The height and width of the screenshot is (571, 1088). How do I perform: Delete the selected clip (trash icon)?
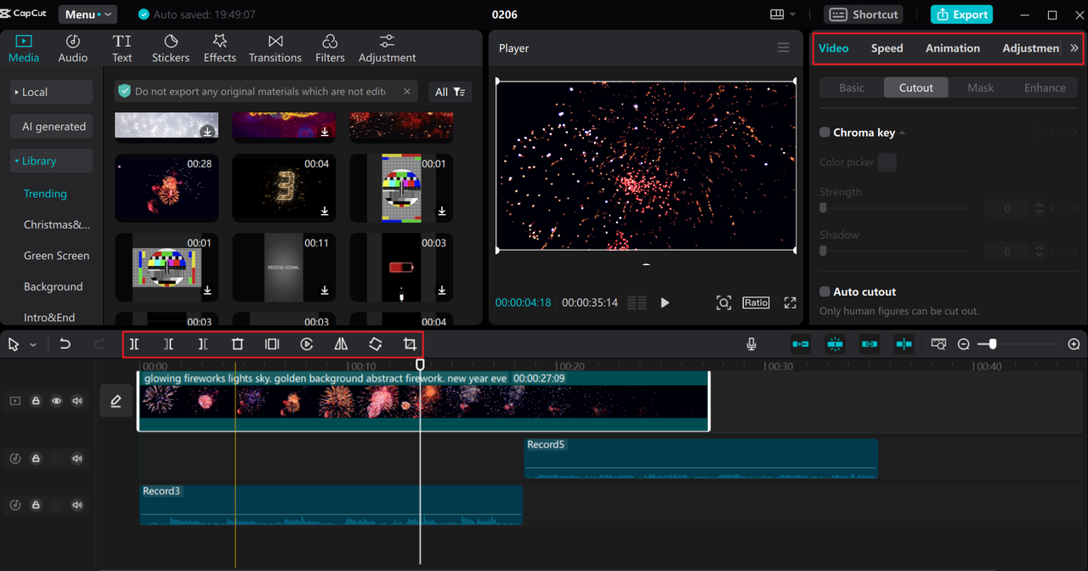click(238, 344)
